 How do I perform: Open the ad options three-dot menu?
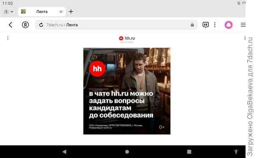pyautogui.click(x=8, y=38)
